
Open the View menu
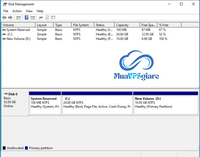pos(29,11)
